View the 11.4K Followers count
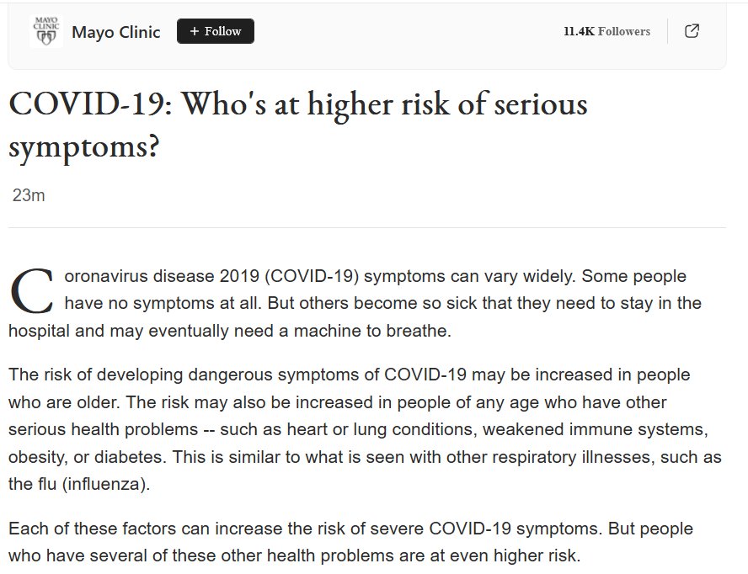The image size is (748, 574). coord(606,31)
